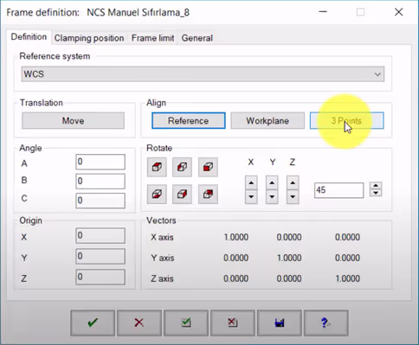Minimize the Frame definition dialog

tap(323, 12)
